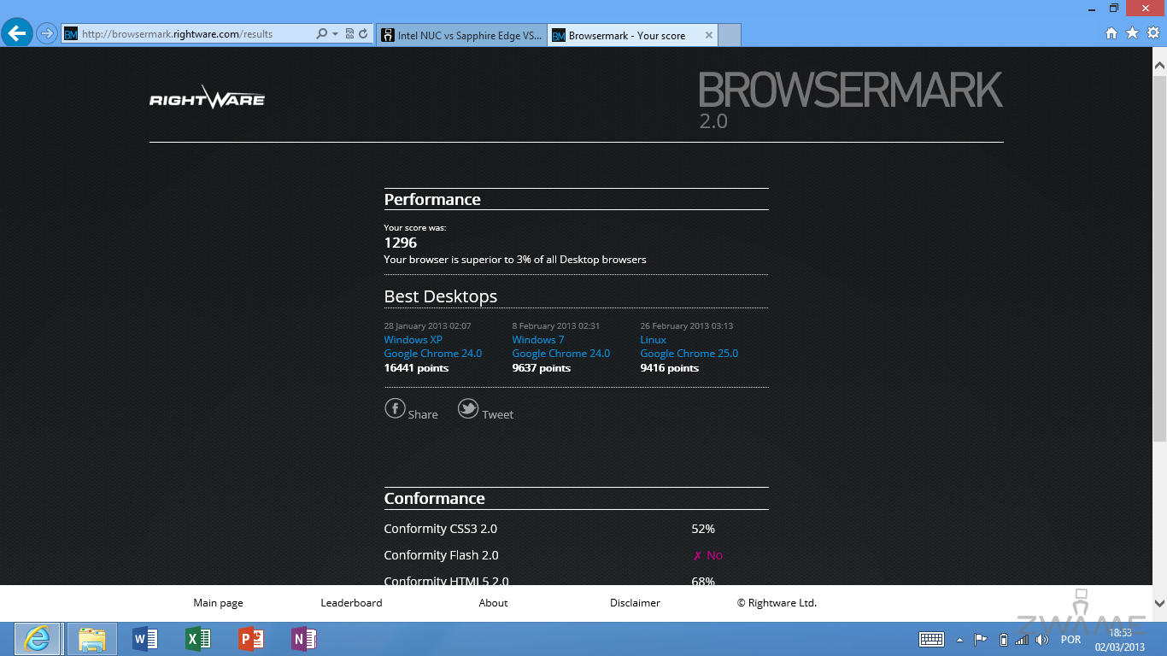This screenshot has height=656, width=1167.
Task: Open Internet Explorer from the taskbar
Action: [37, 639]
